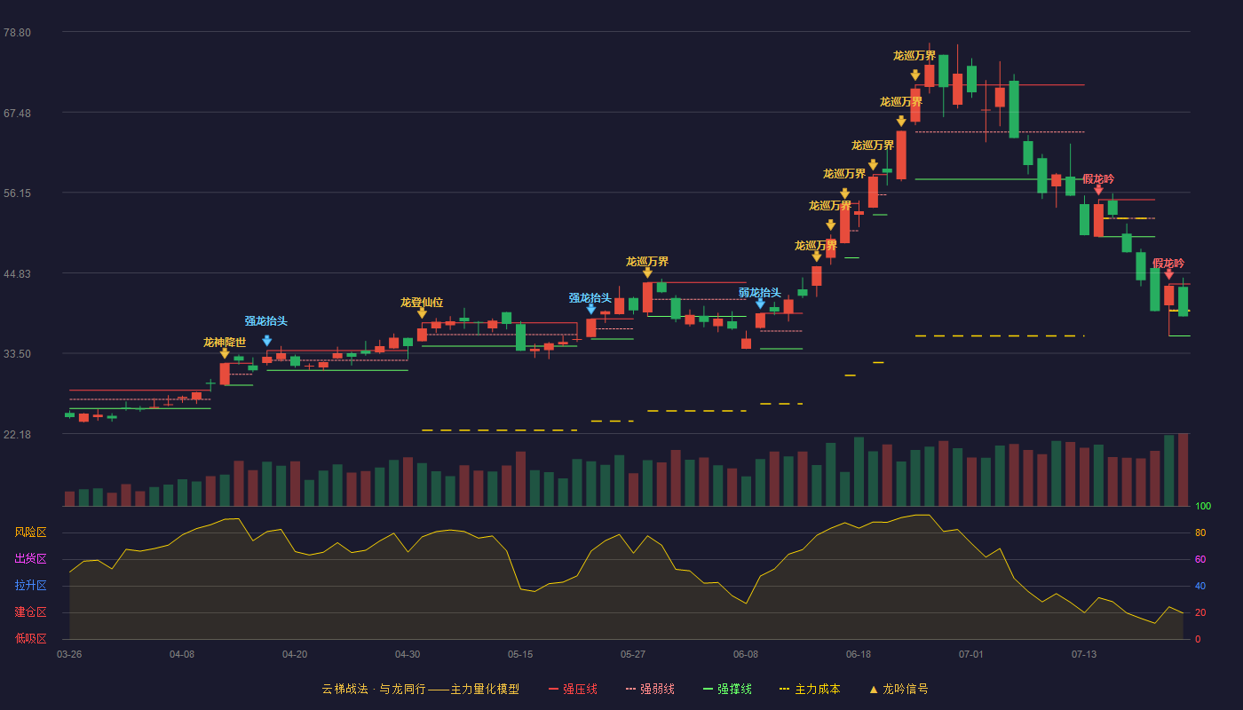Image resolution: width=1243 pixels, height=710 pixels.
Task: Click the 78.80 price axis label
Action: (17, 33)
